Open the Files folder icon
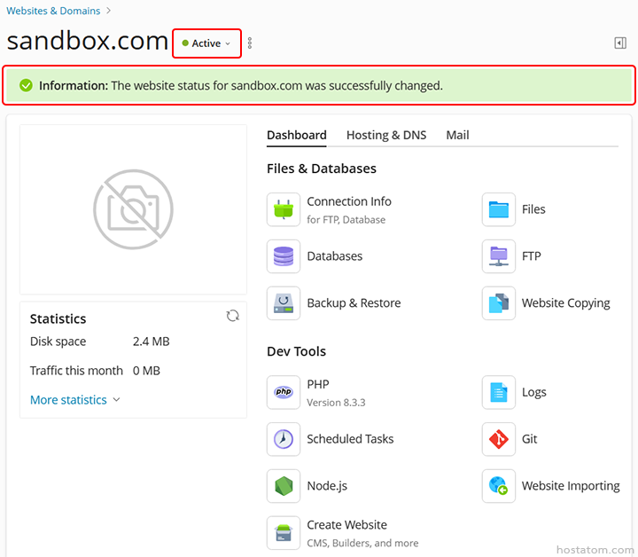Image resolution: width=638 pixels, height=557 pixels. click(x=499, y=209)
